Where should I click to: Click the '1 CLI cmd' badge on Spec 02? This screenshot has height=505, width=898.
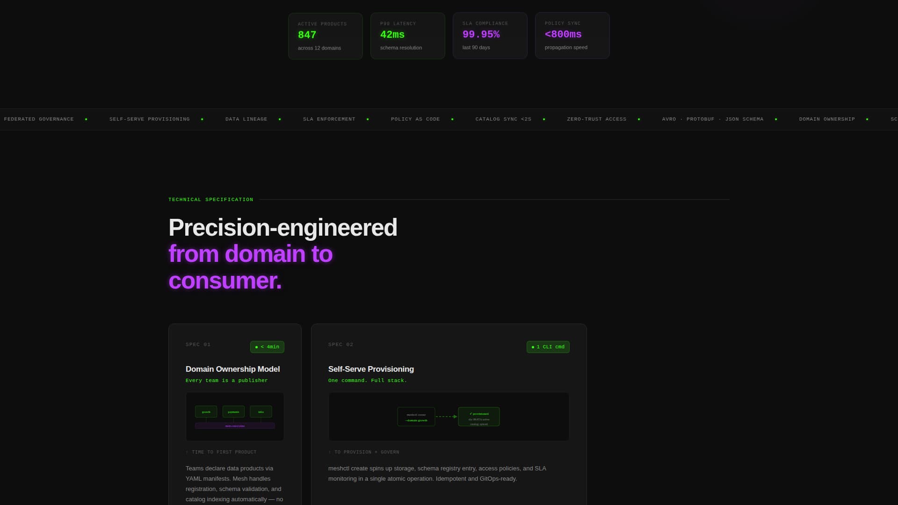click(x=548, y=347)
